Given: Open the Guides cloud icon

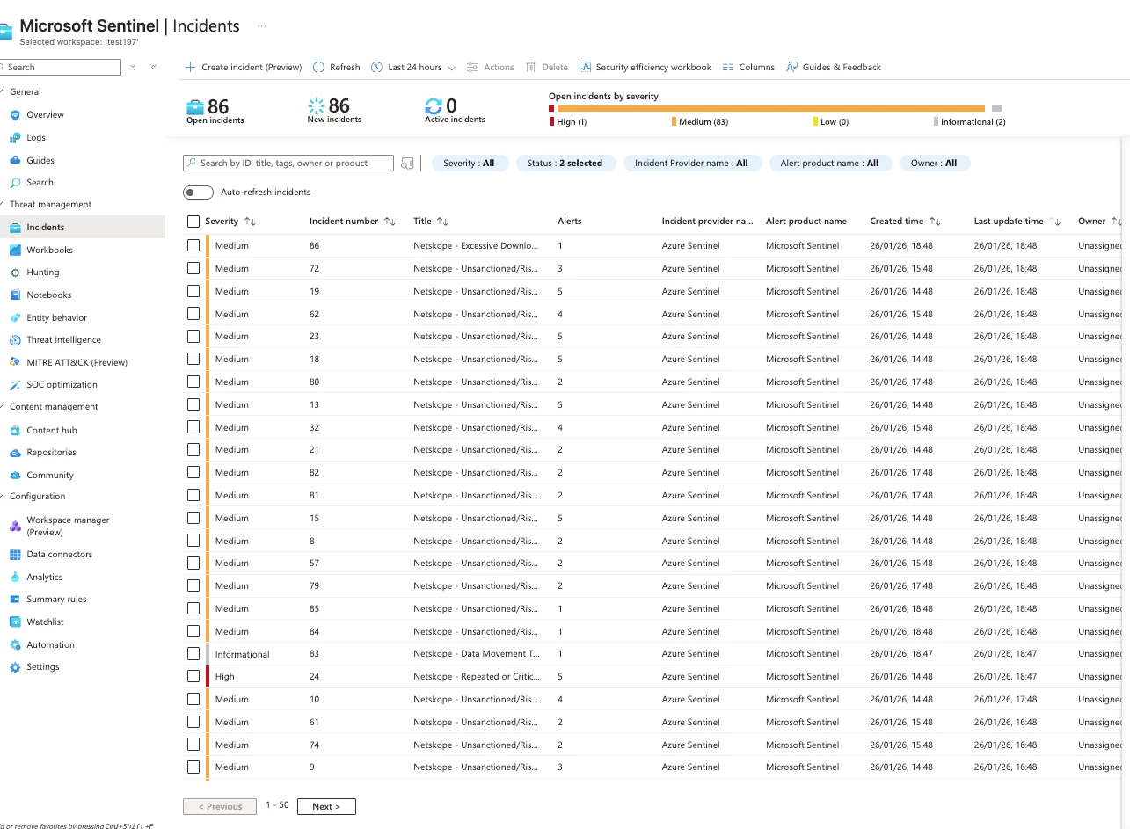Looking at the screenshot, I should pyautogui.click(x=15, y=161).
